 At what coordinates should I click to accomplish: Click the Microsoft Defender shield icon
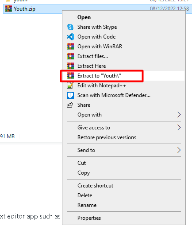tap(70, 95)
